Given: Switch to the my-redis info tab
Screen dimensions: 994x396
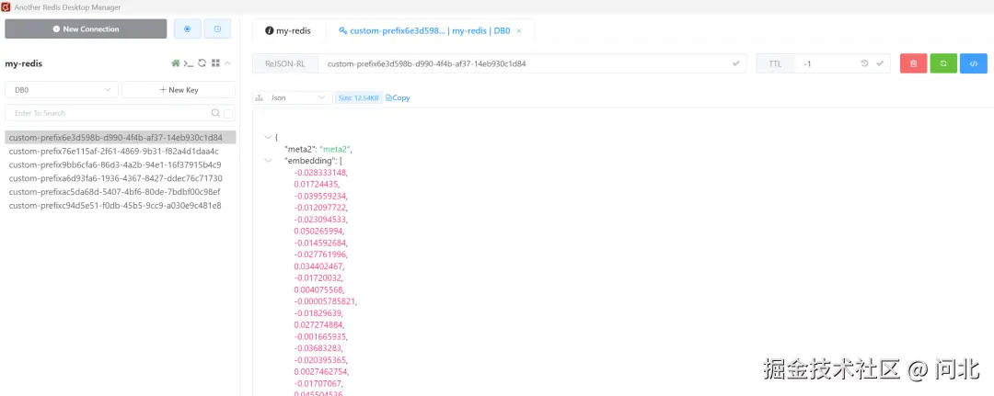Looking at the screenshot, I should [286, 30].
